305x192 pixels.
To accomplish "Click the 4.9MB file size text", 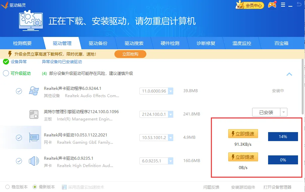I will coord(189,137).
